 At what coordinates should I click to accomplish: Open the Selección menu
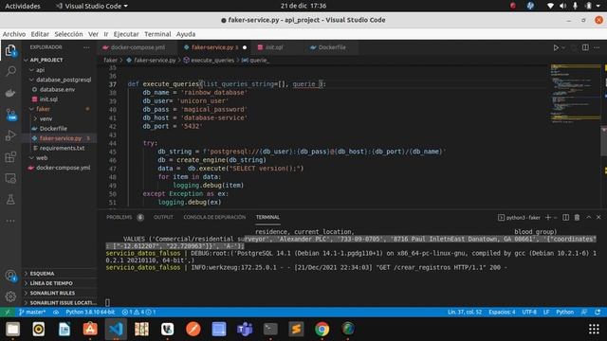68,34
